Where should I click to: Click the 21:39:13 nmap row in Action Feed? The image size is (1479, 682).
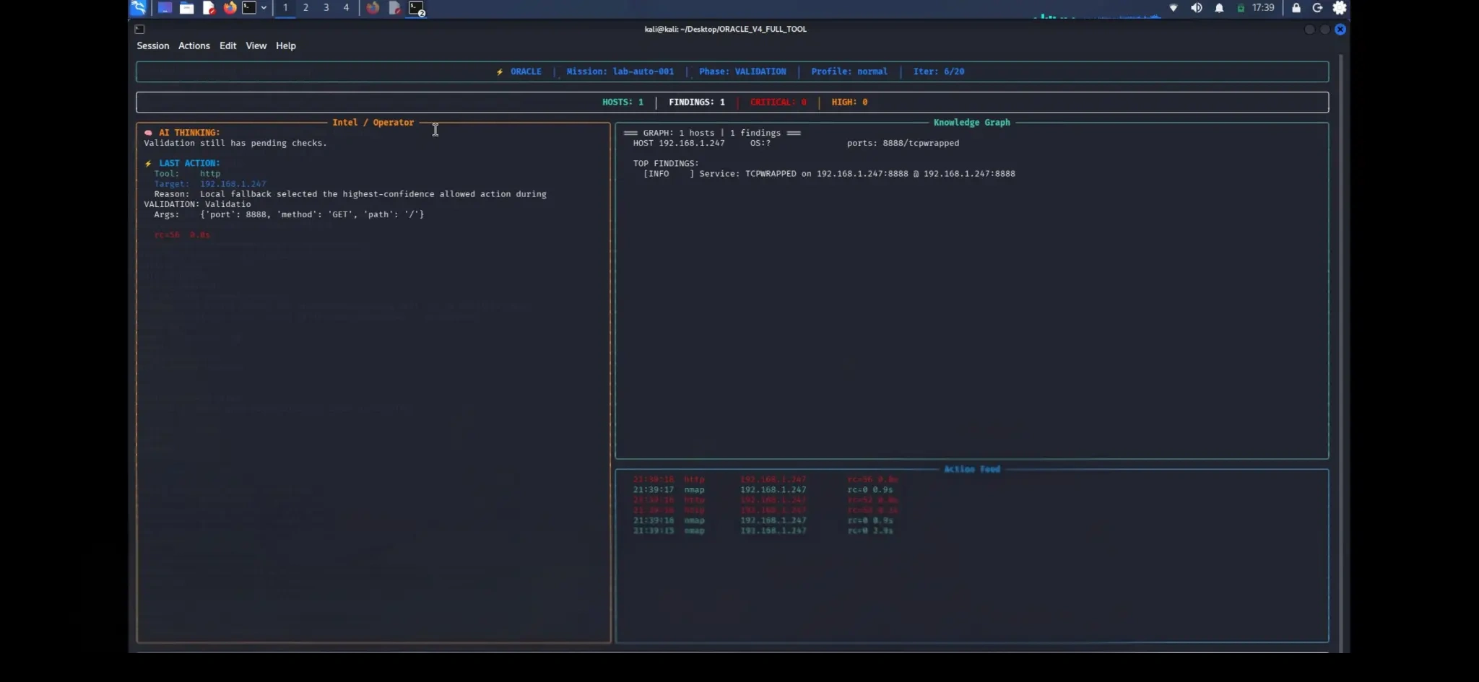pos(763,530)
